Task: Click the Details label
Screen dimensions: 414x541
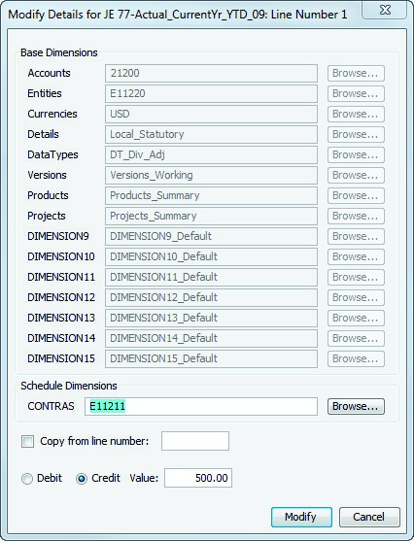Action: pyautogui.click(x=43, y=134)
